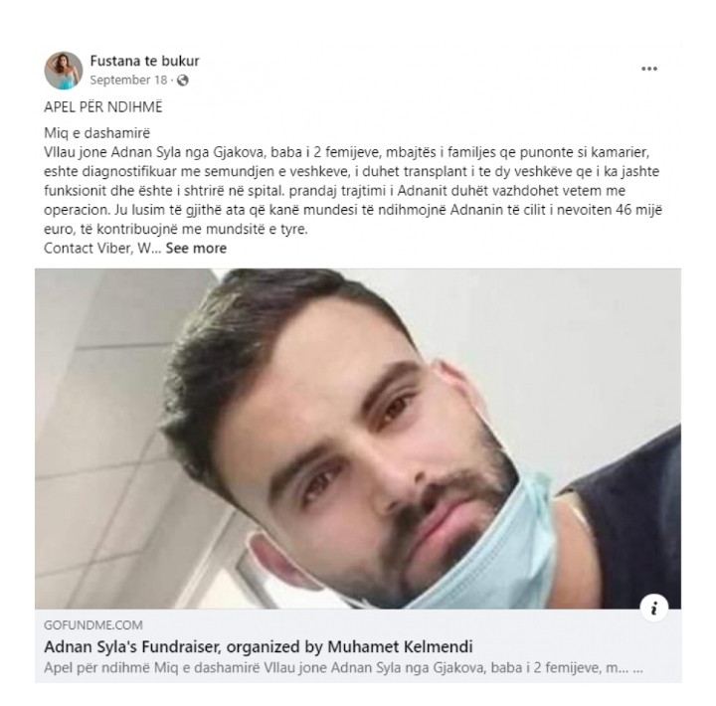This screenshot has height=706, width=716.
Task: Expand the post text with See more
Action: coord(196,248)
